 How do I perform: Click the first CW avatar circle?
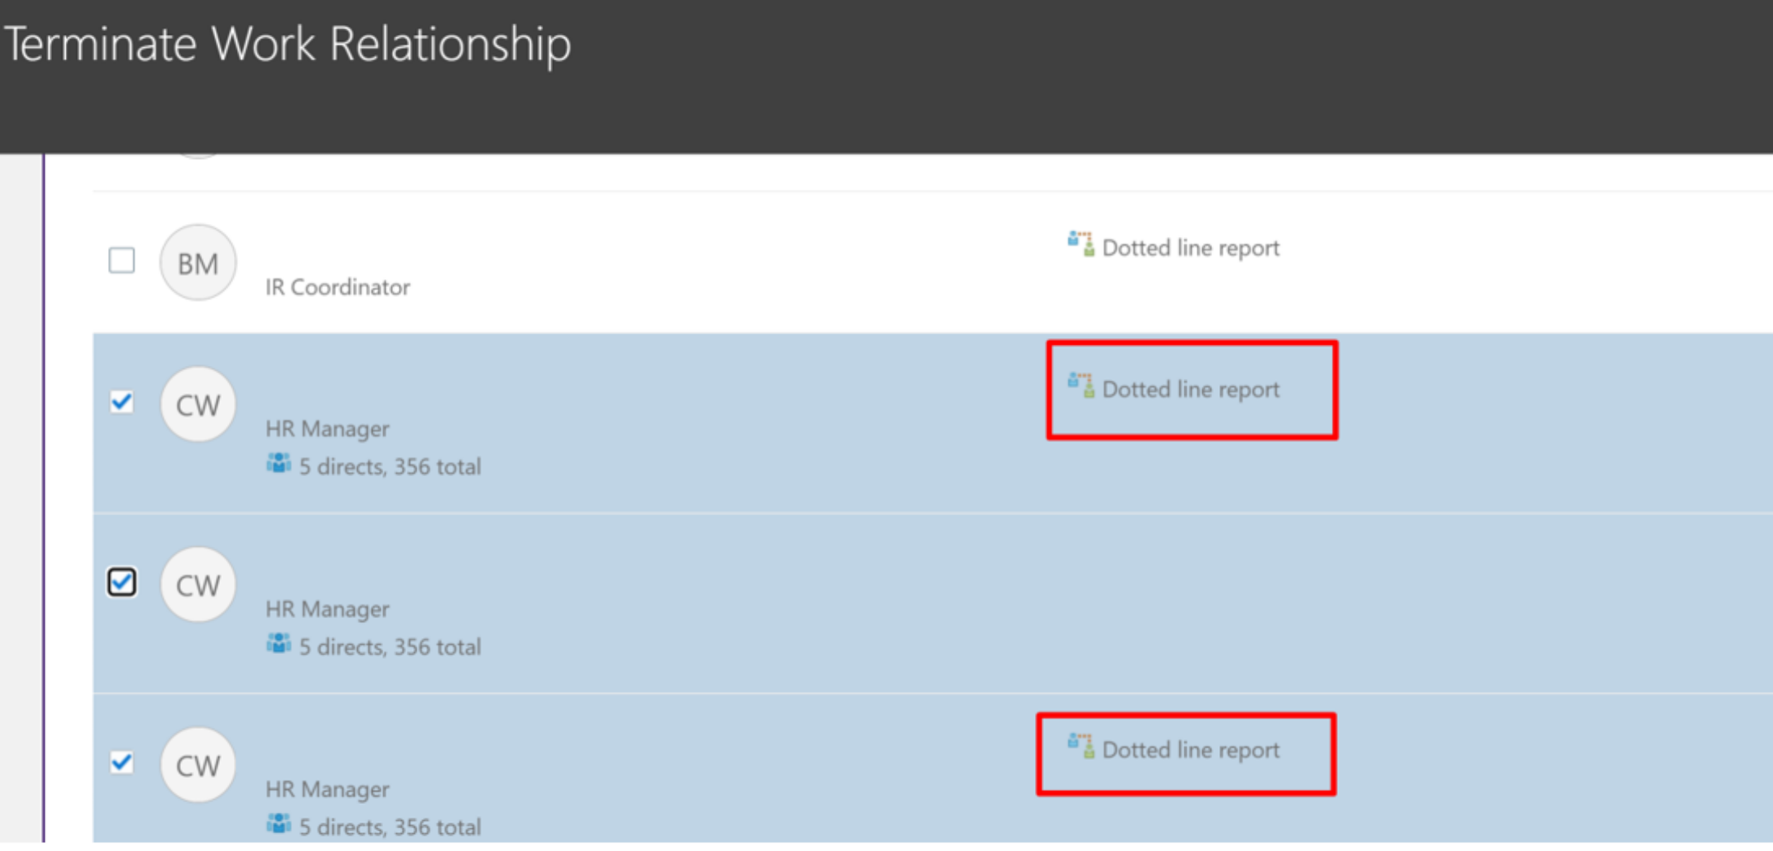coord(197,404)
